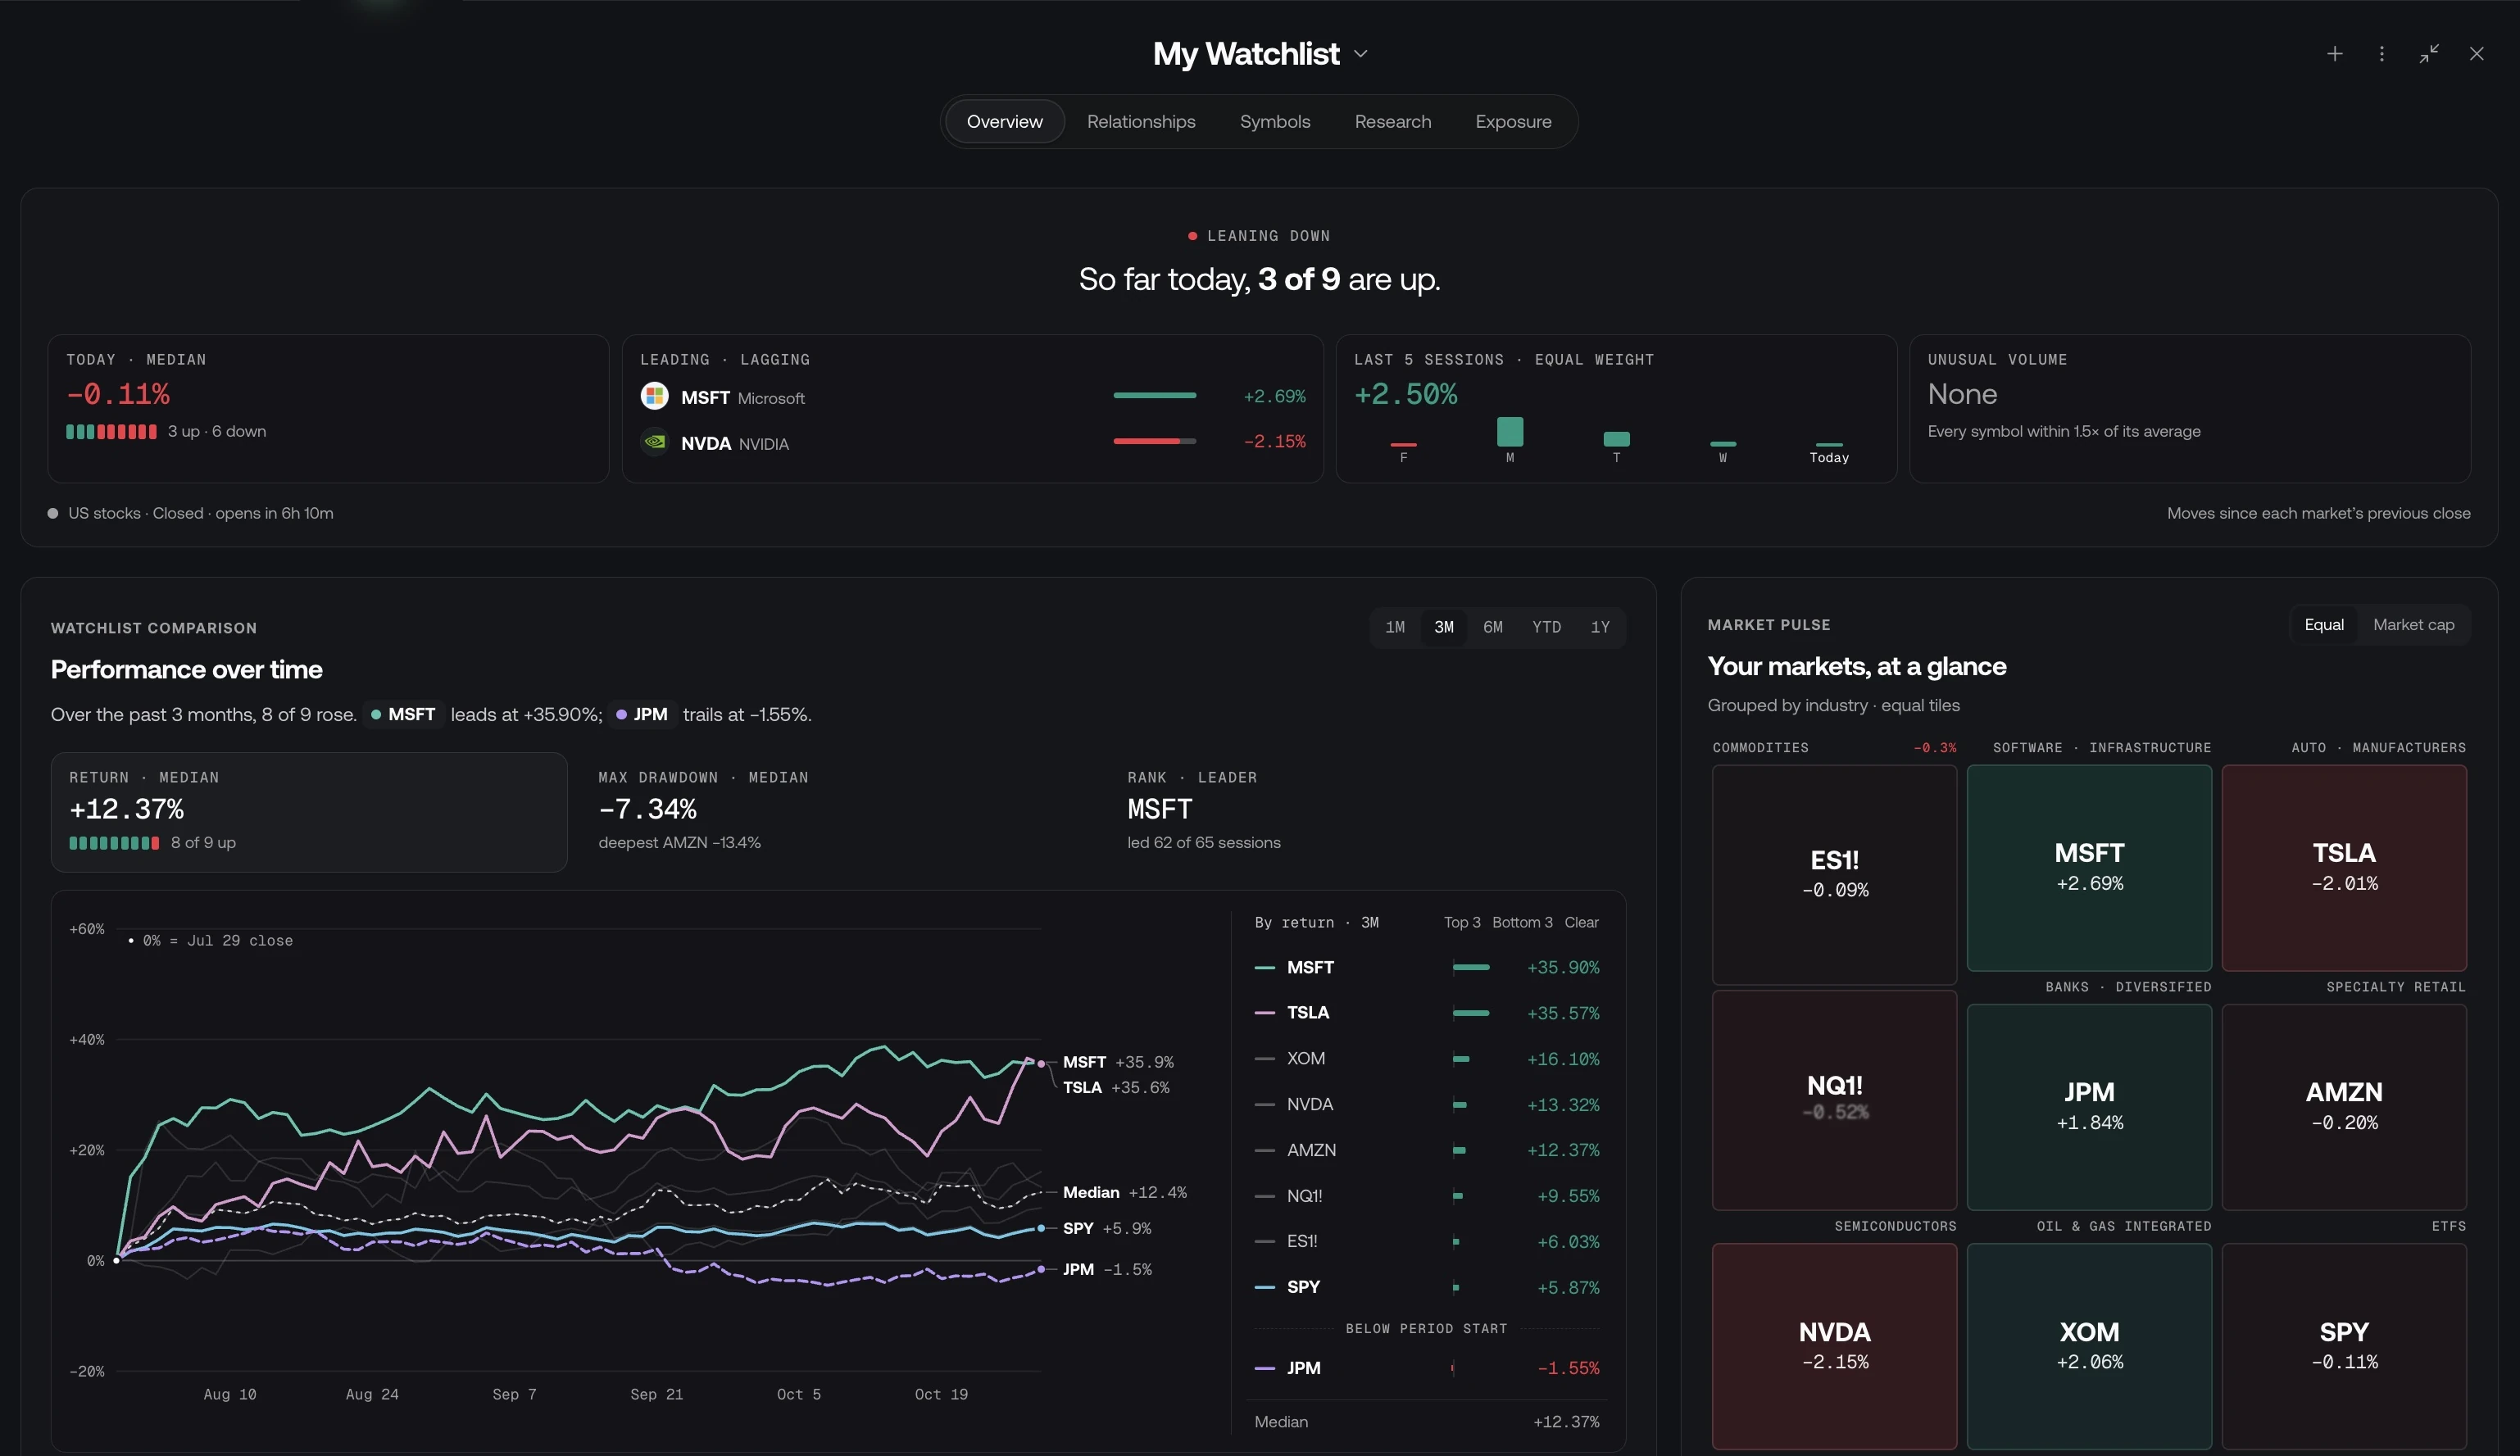Open the Symbols tab
The image size is (2520, 1456).
(x=1275, y=122)
